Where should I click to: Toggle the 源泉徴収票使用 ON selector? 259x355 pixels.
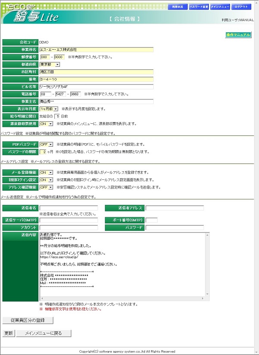[x=46, y=124]
